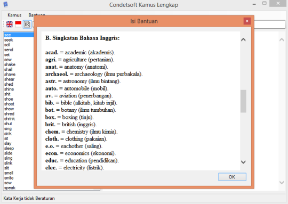Click the 'B. Singkatan Bahasa Inggris:' heading
Image resolution: width=288 pixels, height=204 pixels.
83,38
